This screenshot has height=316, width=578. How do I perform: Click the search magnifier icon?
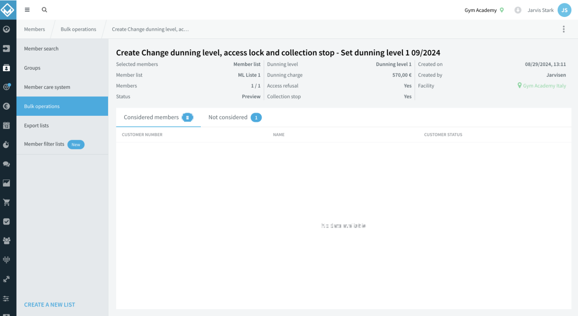[x=44, y=10]
